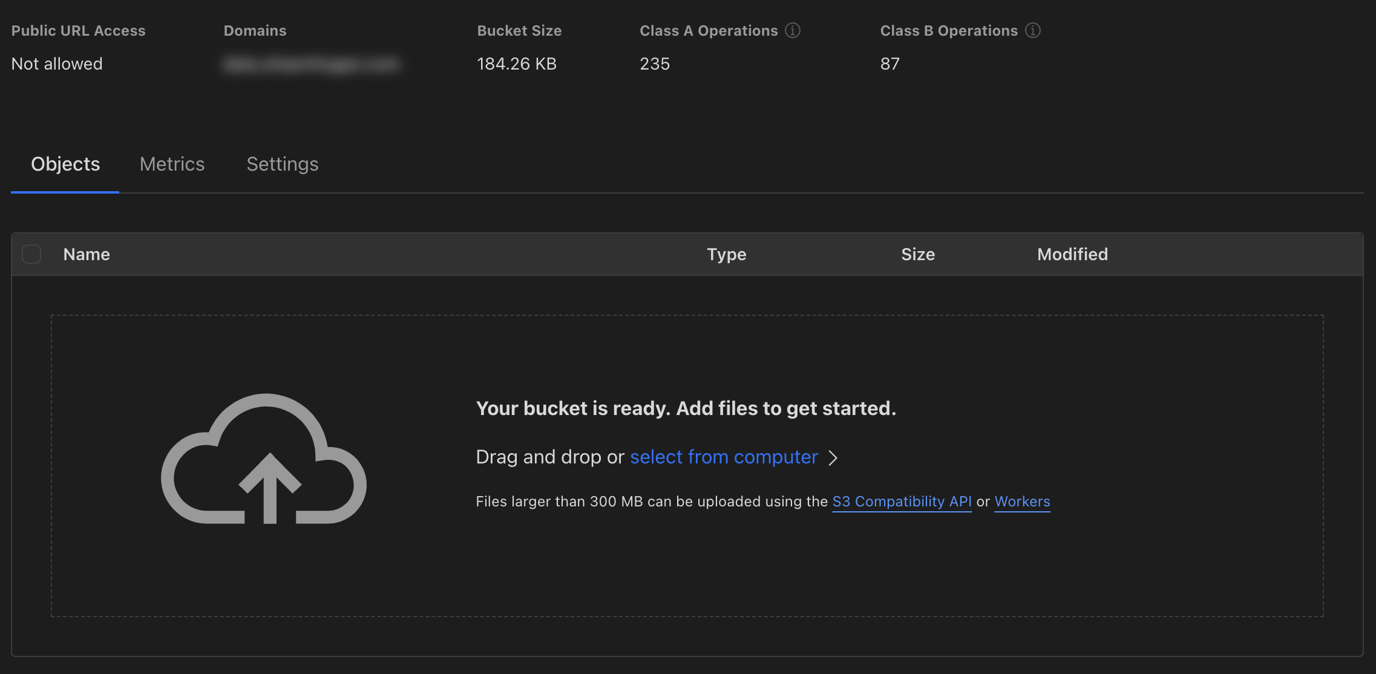
Task: Open the Workers link
Action: pos(1022,502)
